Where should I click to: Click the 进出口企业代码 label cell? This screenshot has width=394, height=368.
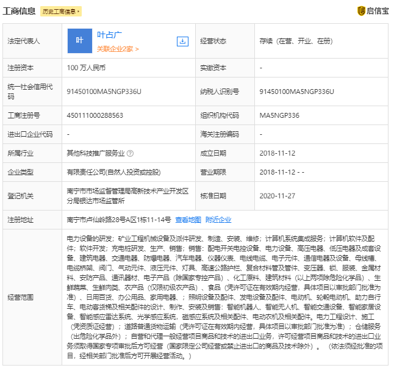[32, 134]
